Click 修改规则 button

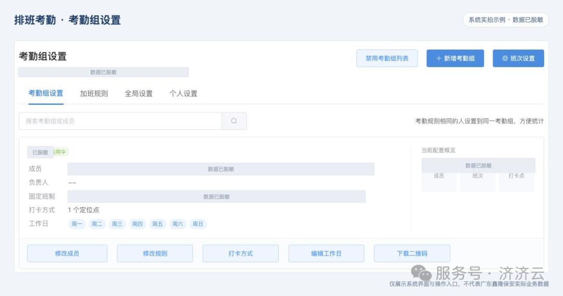tap(155, 253)
